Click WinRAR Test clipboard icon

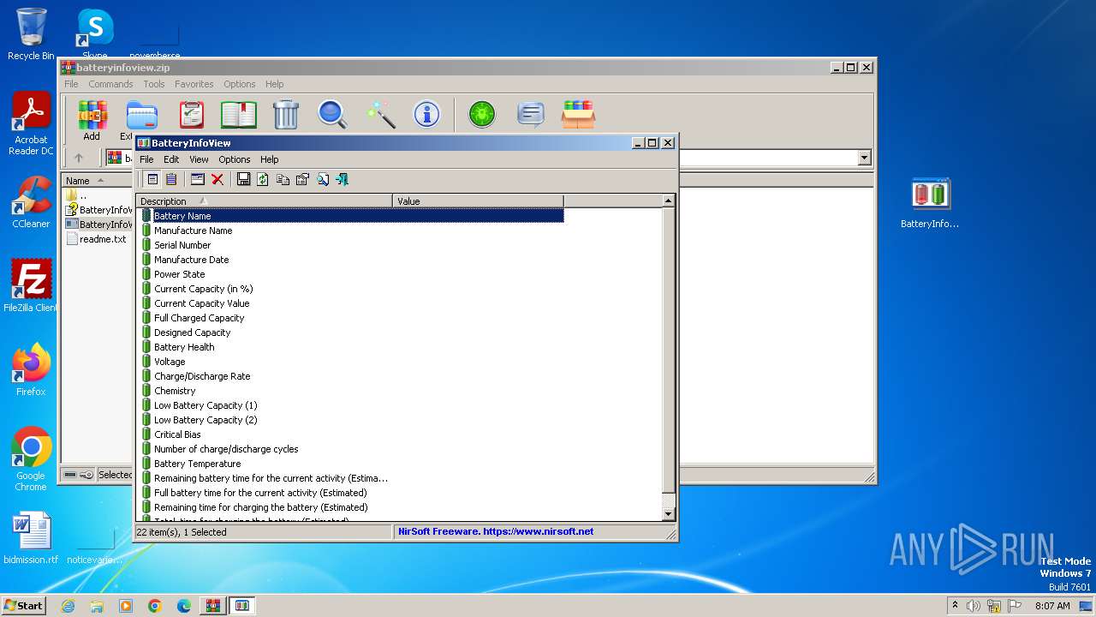[x=192, y=115]
